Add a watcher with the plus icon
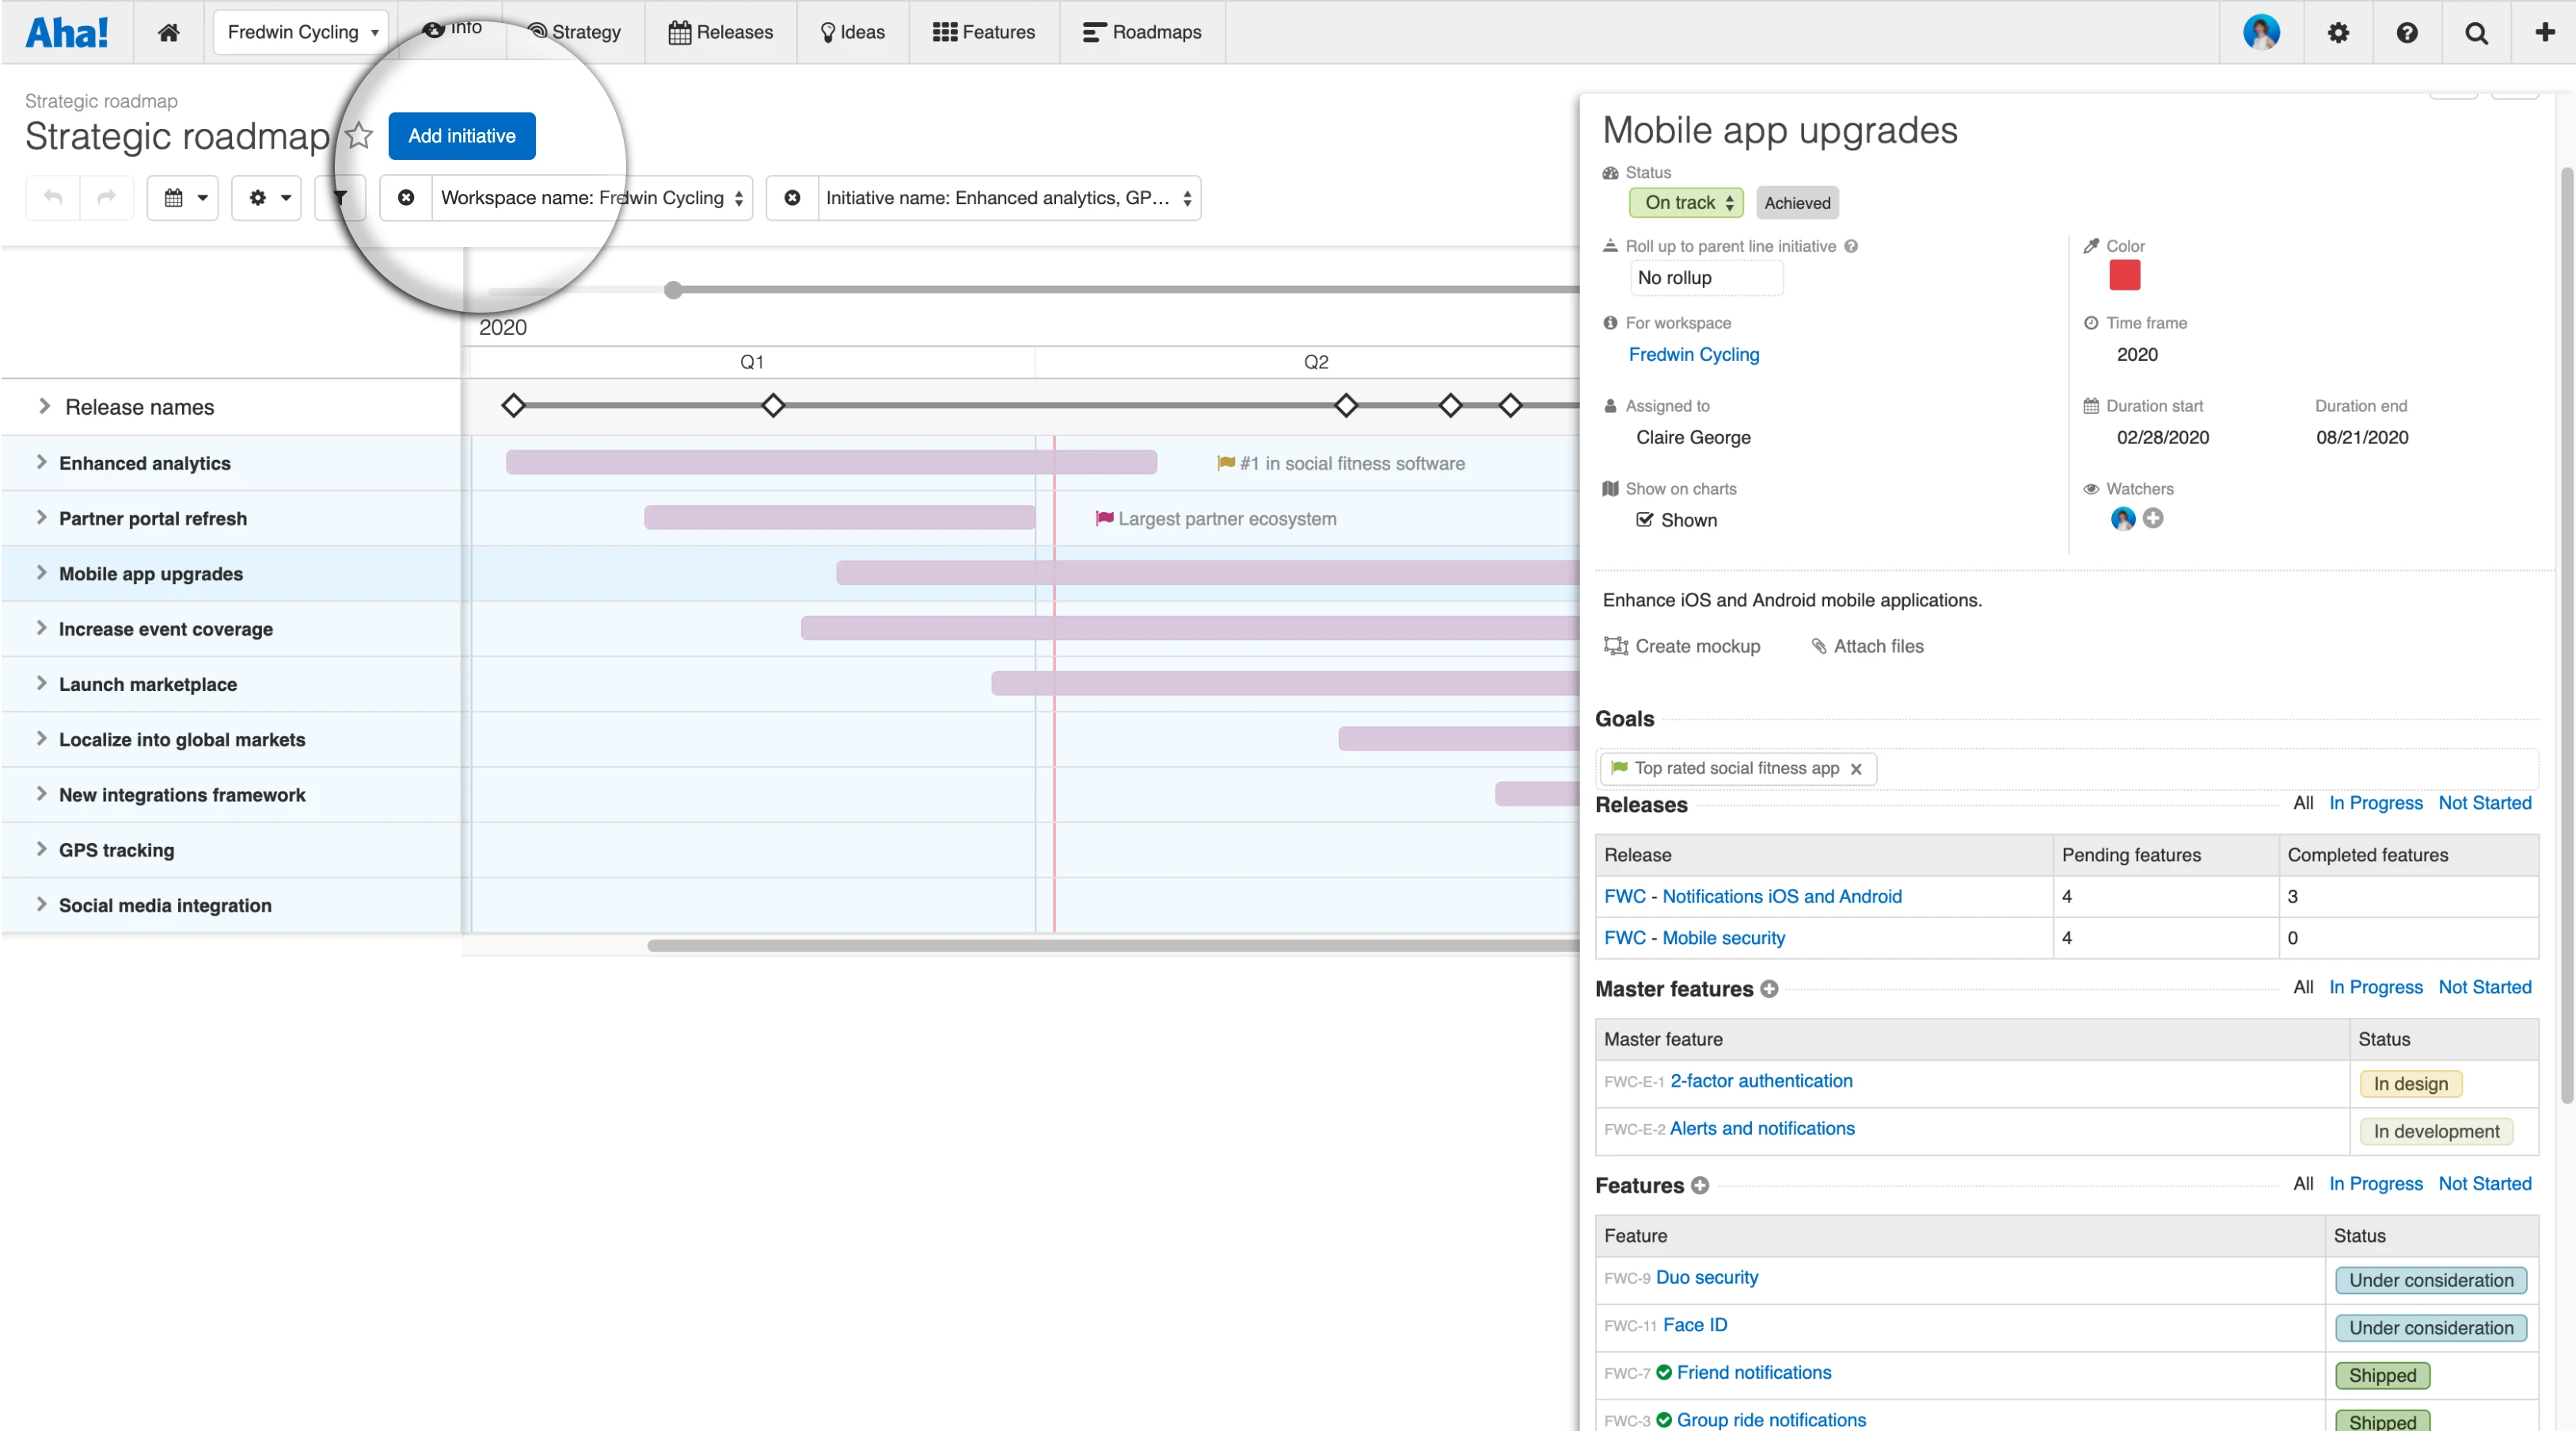Image resolution: width=2576 pixels, height=1431 pixels. tap(2153, 518)
